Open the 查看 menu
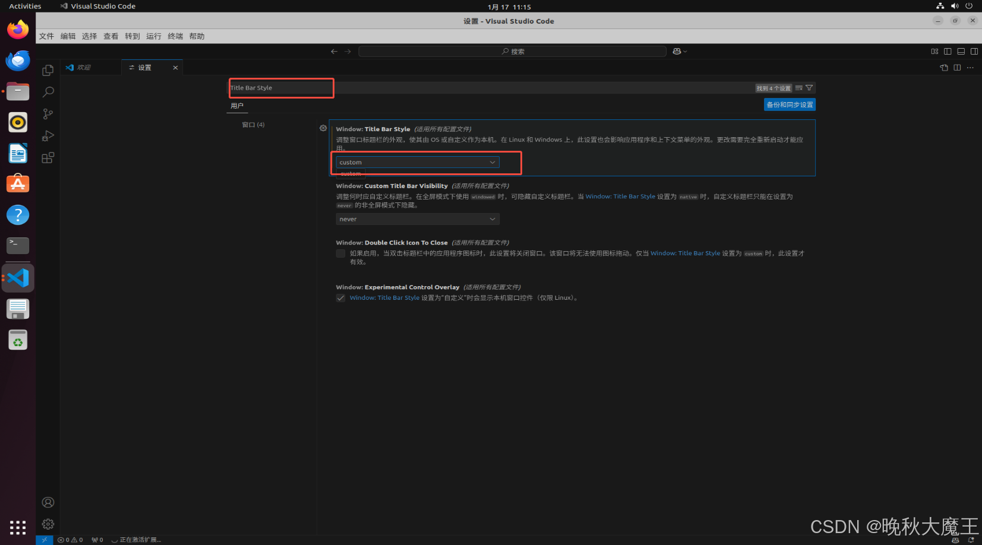The image size is (982, 545). (x=110, y=36)
